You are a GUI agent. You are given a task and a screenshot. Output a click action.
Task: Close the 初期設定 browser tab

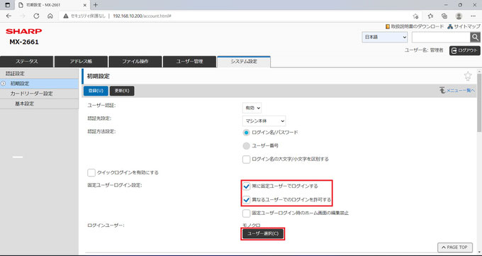84,5
